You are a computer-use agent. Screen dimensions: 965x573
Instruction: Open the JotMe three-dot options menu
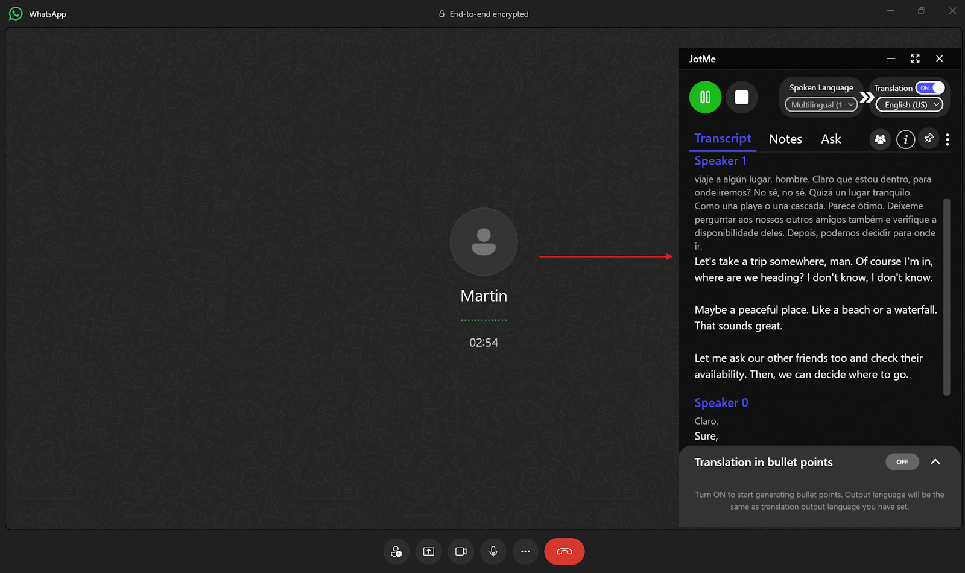tap(948, 139)
